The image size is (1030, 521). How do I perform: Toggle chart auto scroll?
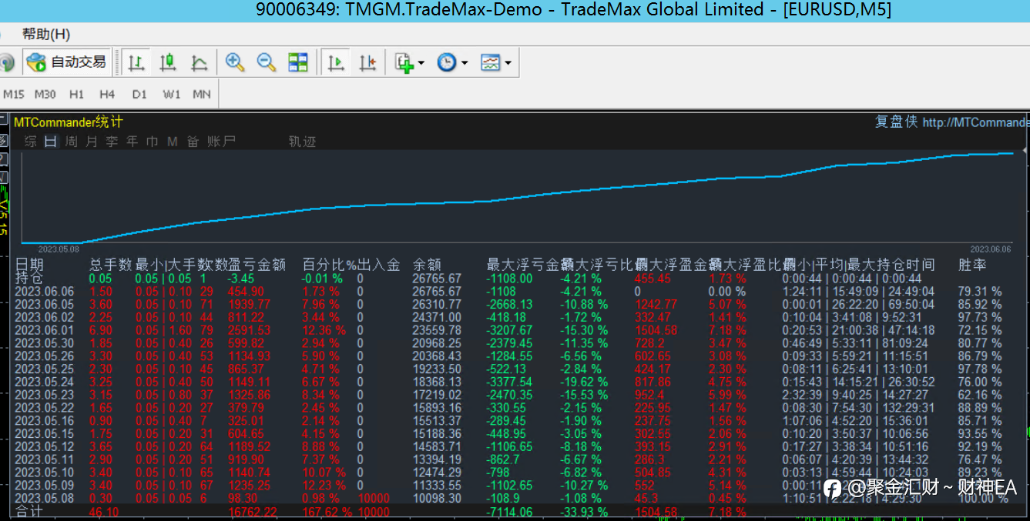[335, 62]
